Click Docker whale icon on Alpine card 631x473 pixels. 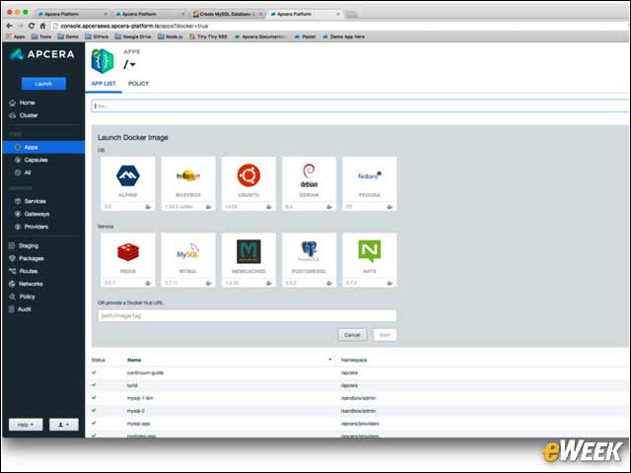[148, 207]
